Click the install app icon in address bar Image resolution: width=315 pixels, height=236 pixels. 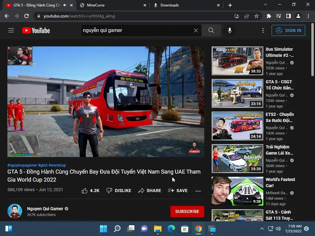(x=237, y=16)
